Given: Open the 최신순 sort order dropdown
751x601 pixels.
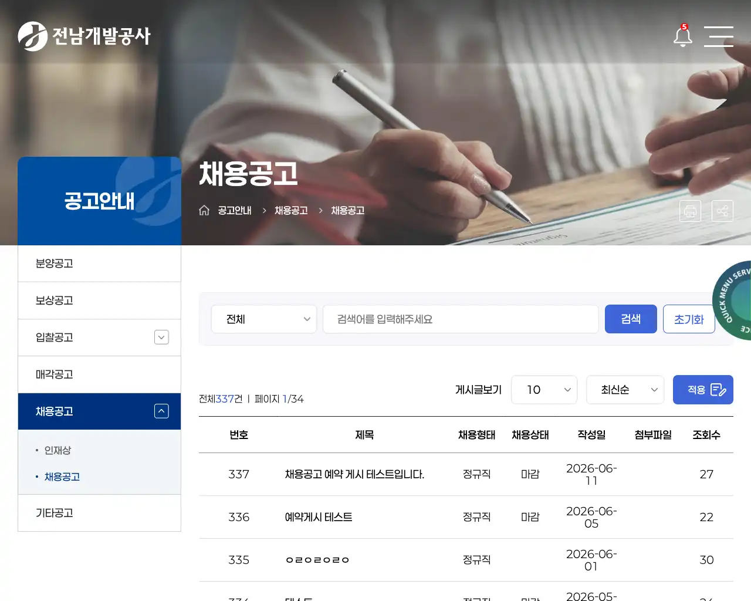Looking at the screenshot, I should 625,390.
